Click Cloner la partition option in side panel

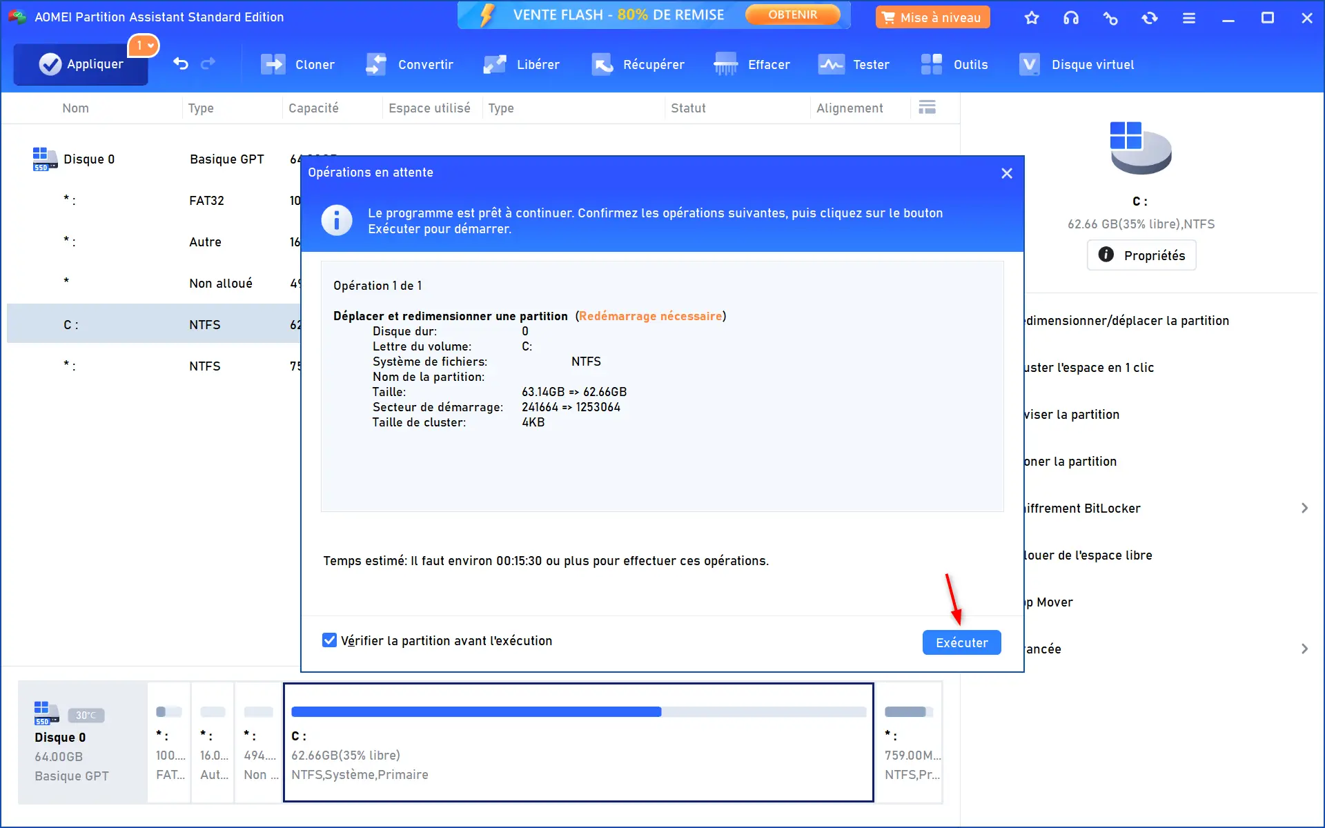(x=1070, y=462)
